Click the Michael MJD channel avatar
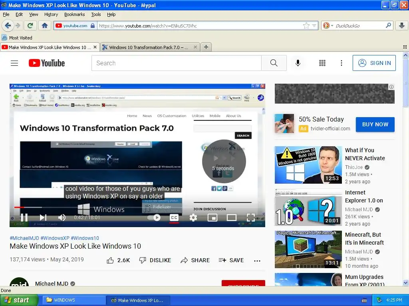409x306 pixels. pyautogui.click(x=19, y=282)
